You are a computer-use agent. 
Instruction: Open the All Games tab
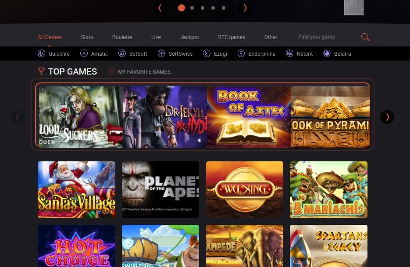[x=50, y=37]
